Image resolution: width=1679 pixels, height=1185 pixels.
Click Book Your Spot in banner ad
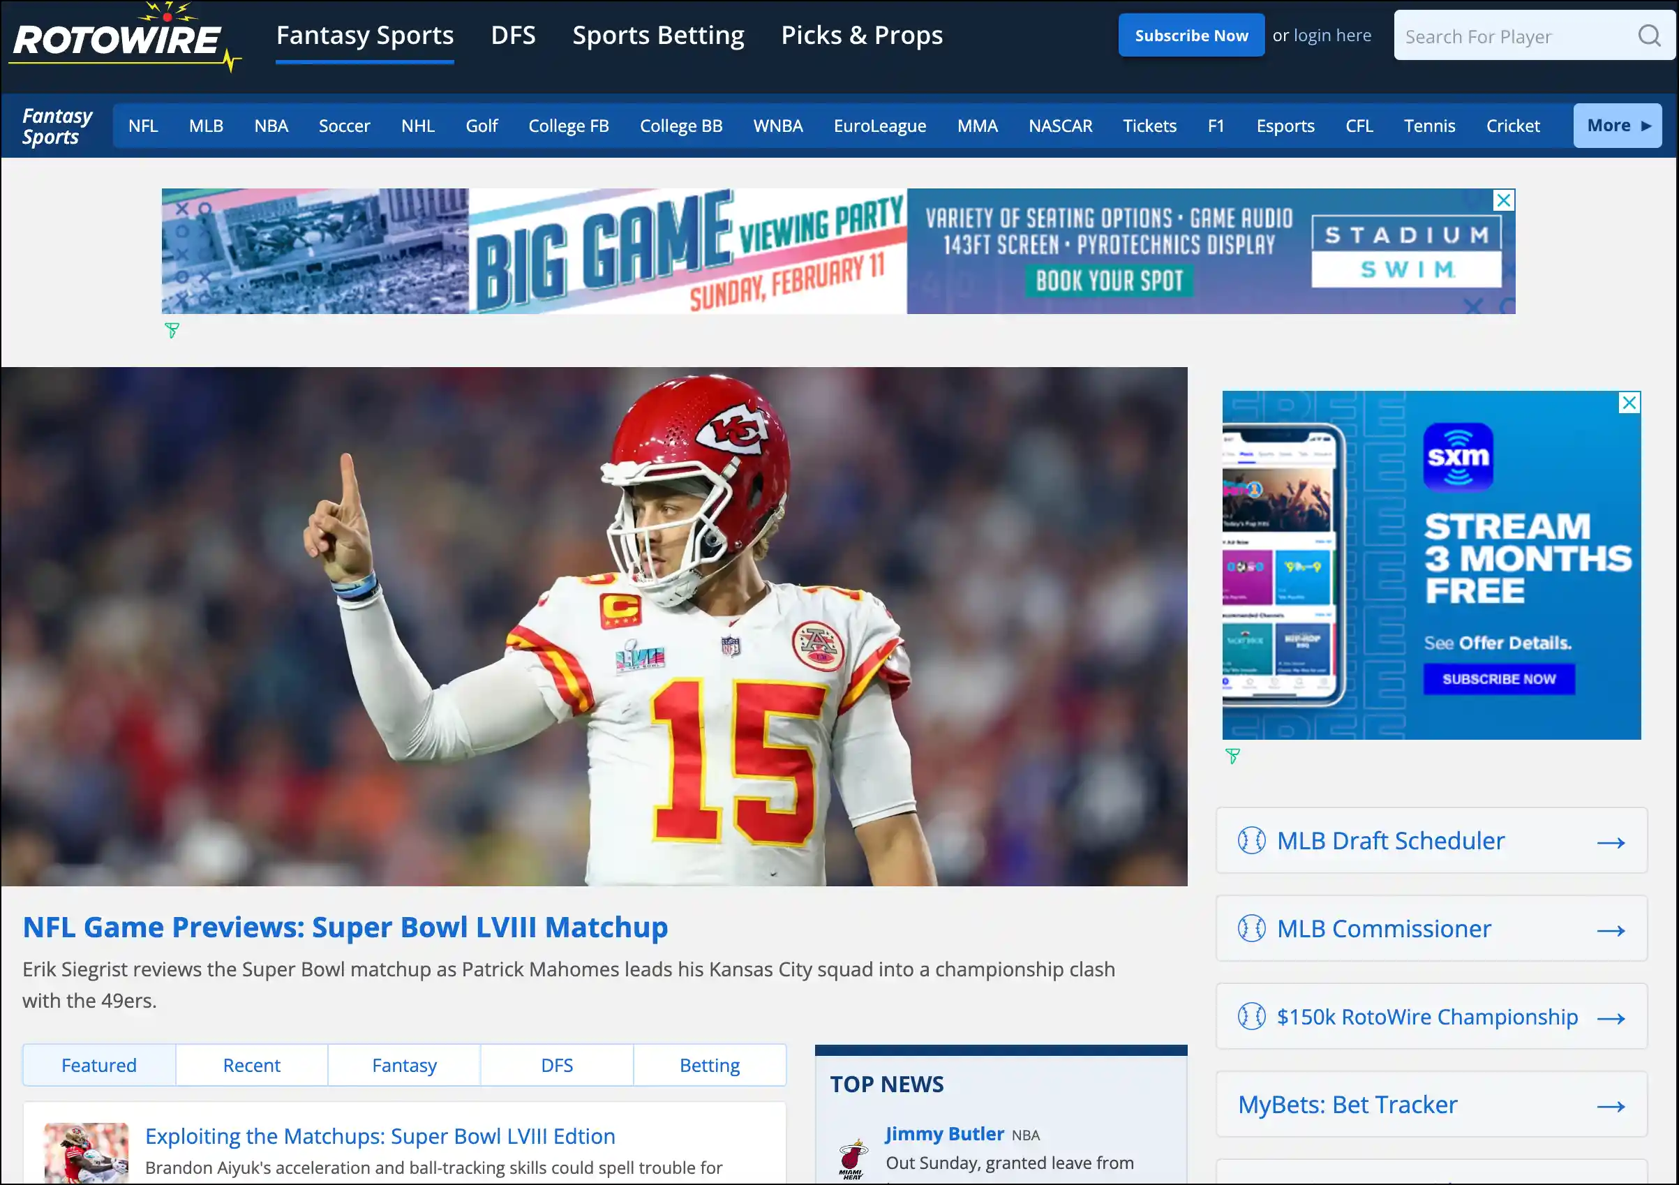(x=1109, y=281)
